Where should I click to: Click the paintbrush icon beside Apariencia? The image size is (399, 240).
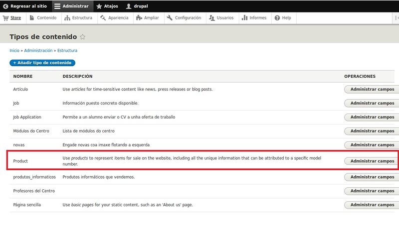pyautogui.click(x=103, y=18)
